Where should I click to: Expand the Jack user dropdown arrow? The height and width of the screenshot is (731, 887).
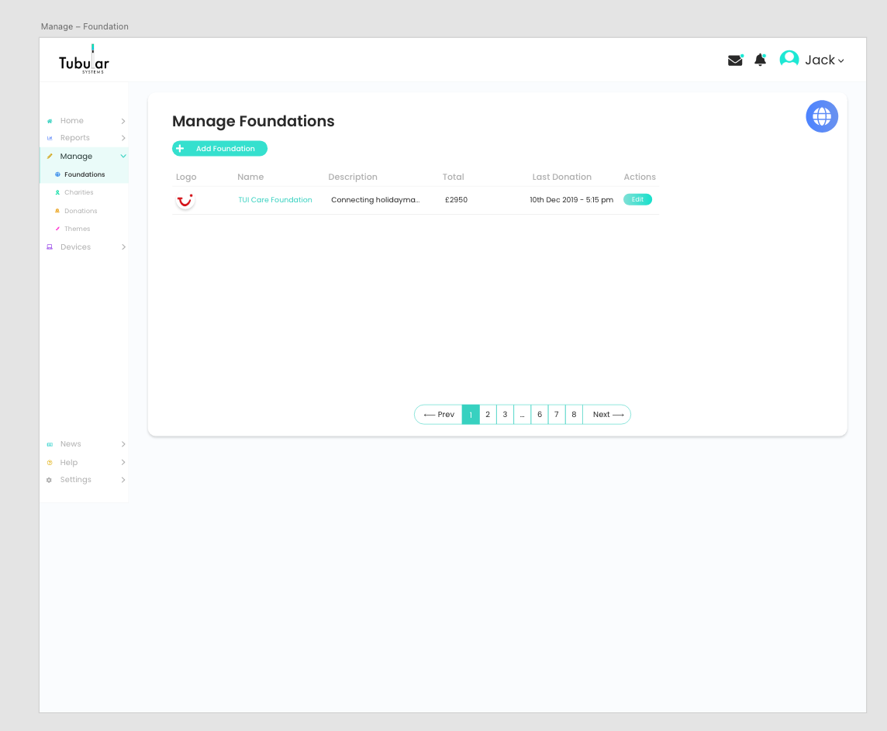tap(841, 61)
